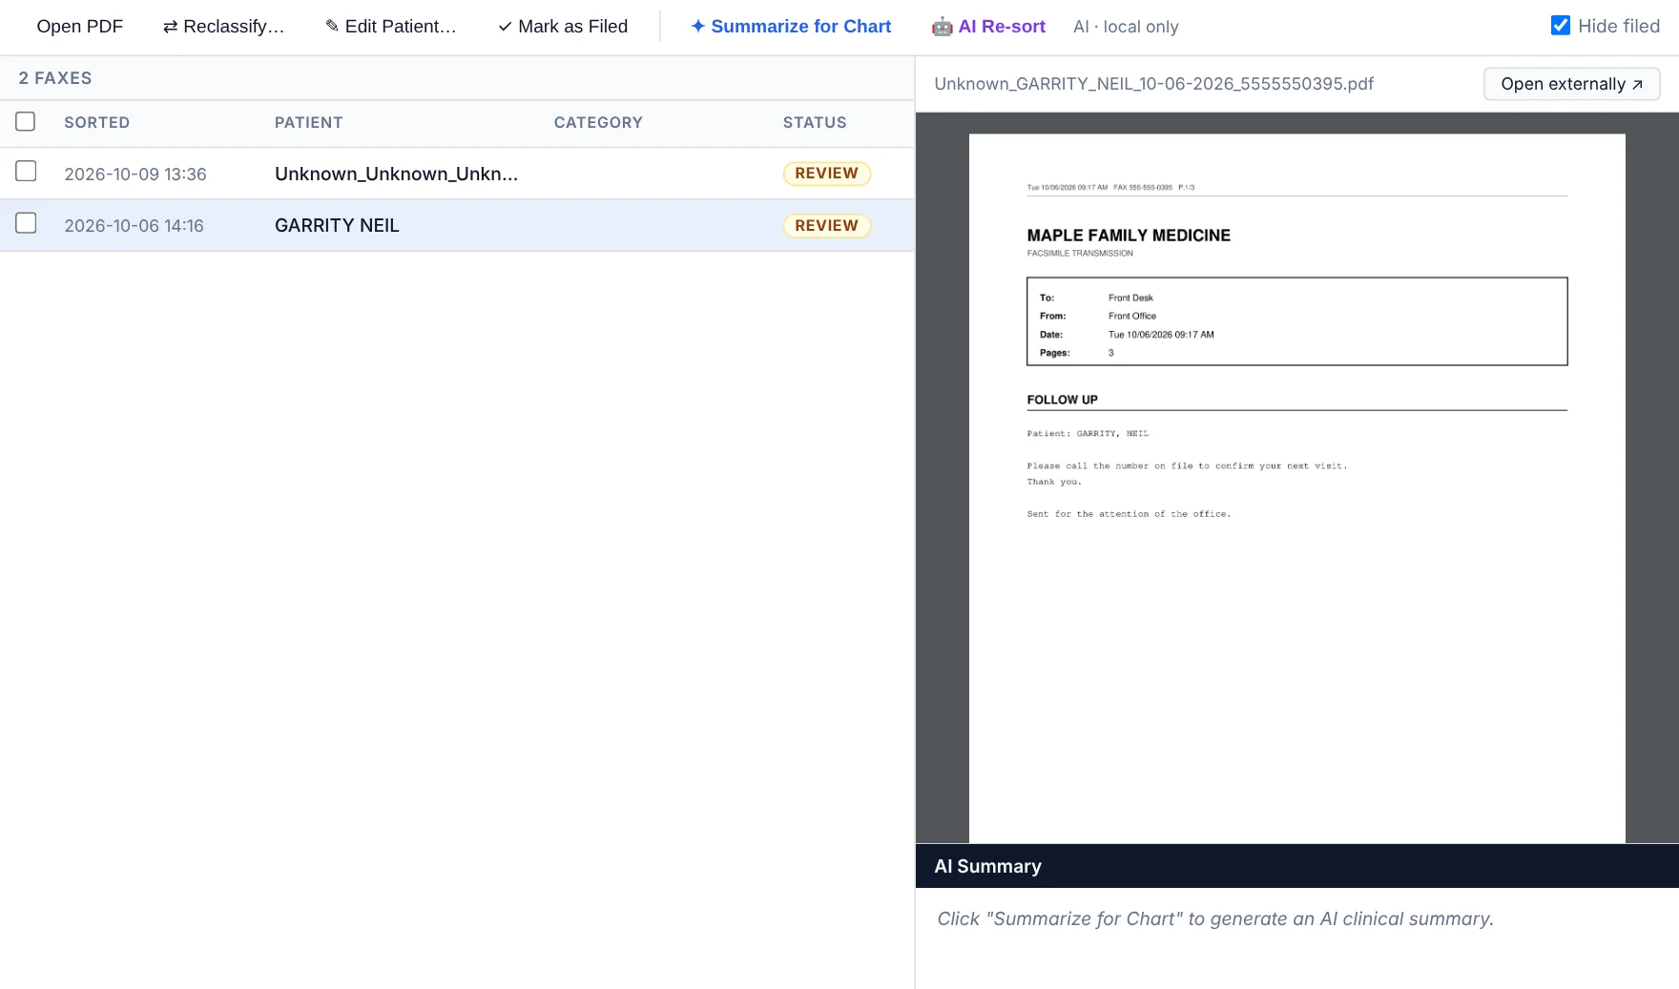Image resolution: width=1679 pixels, height=989 pixels.
Task: Sort faxes by the SORTED column header
Action: coord(97,122)
